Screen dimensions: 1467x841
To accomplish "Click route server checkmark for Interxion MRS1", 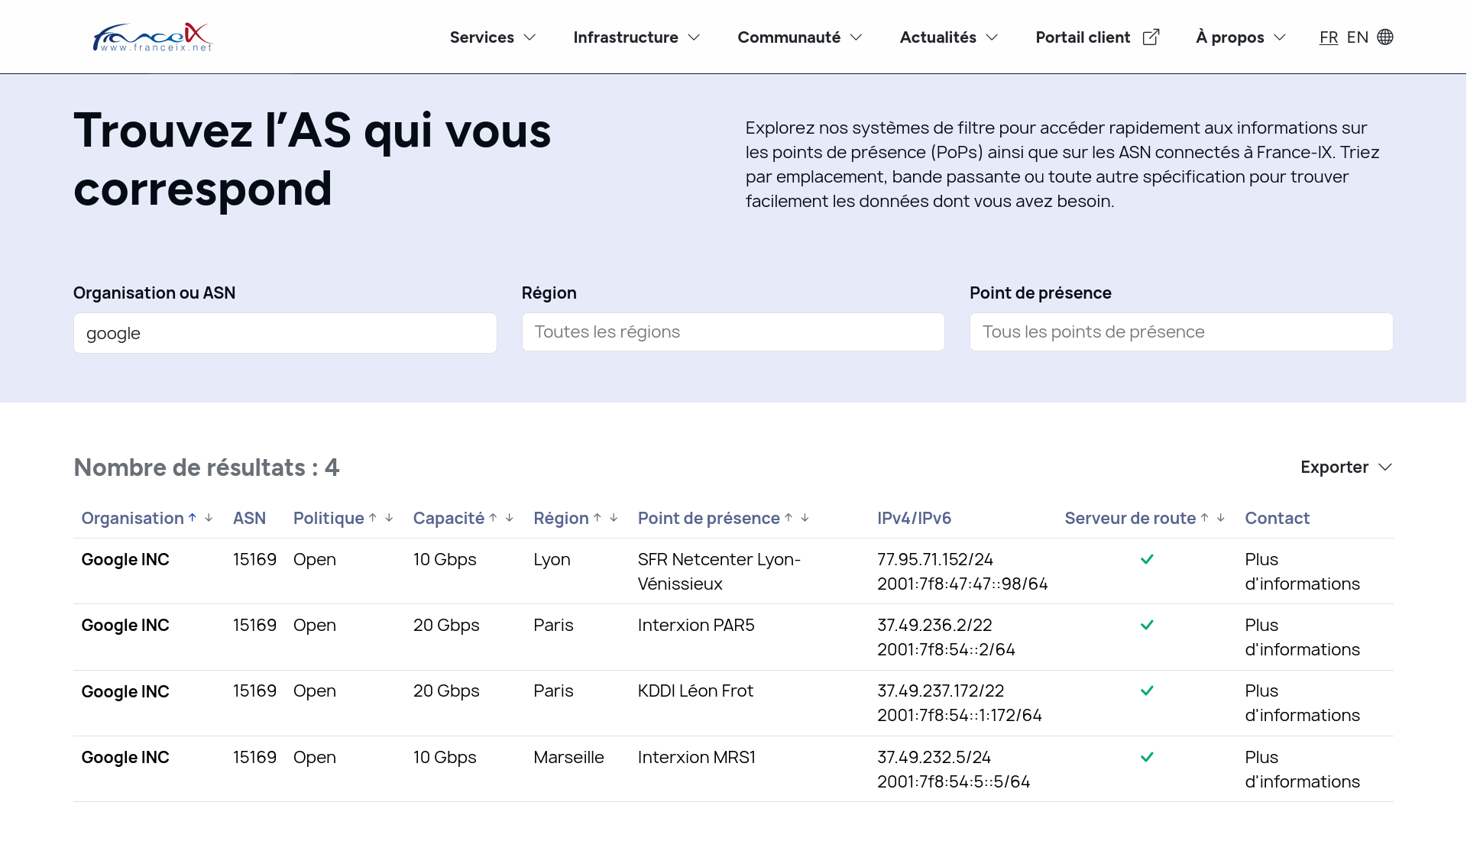I will pyautogui.click(x=1147, y=757).
